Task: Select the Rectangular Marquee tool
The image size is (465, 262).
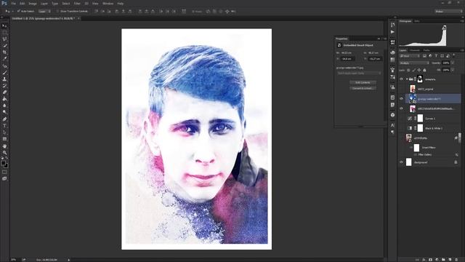Action: (x=4, y=32)
